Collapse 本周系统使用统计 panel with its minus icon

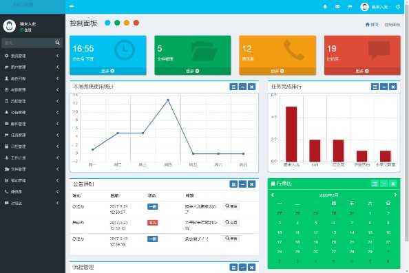click(242, 87)
